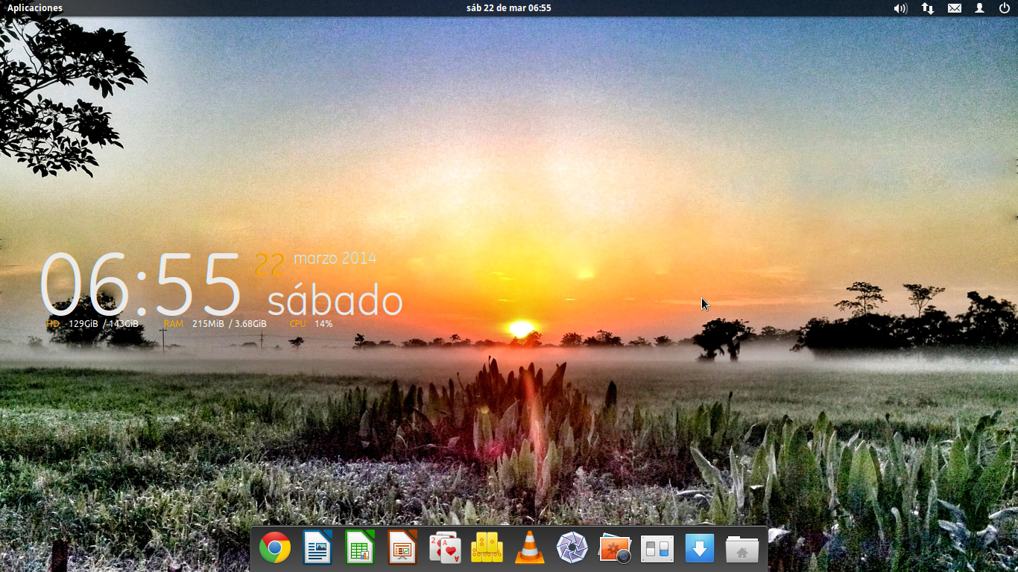Open the Home folder in the dock

pos(742,549)
